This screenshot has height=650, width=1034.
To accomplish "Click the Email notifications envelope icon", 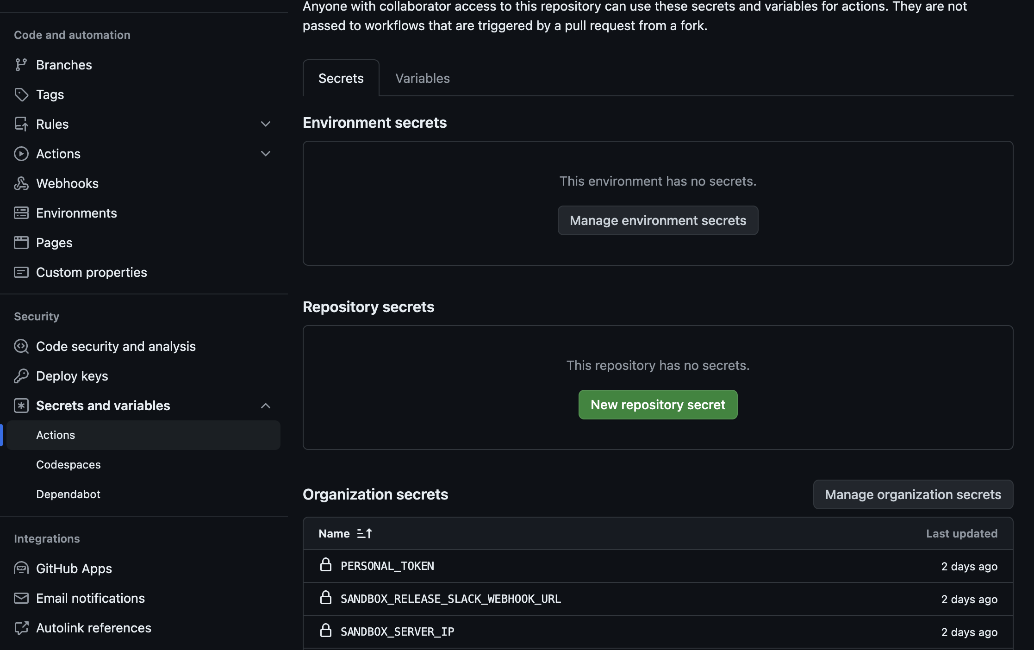I will coord(21,598).
